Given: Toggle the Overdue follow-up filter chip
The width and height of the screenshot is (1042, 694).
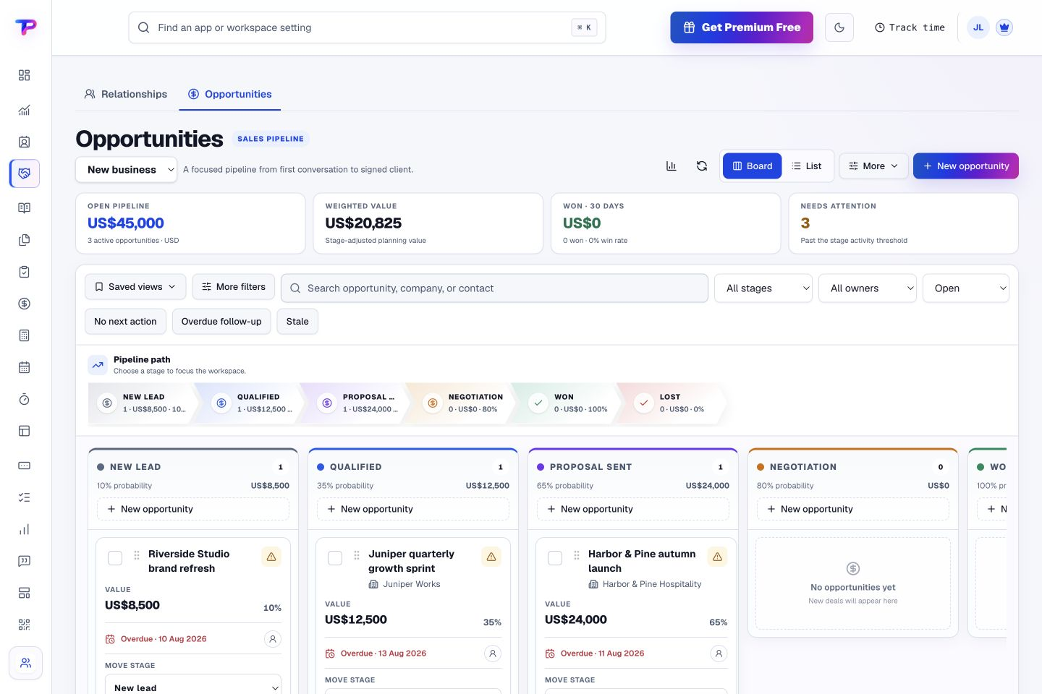Looking at the screenshot, I should click(221, 322).
